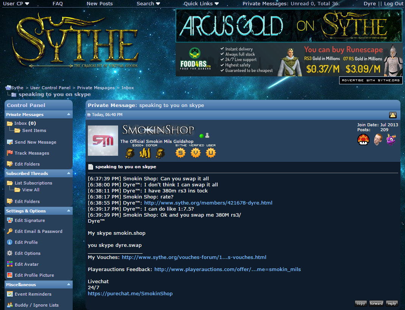Open View All subscriptions
This screenshot has height=310, width=405.
click(31, 190)
